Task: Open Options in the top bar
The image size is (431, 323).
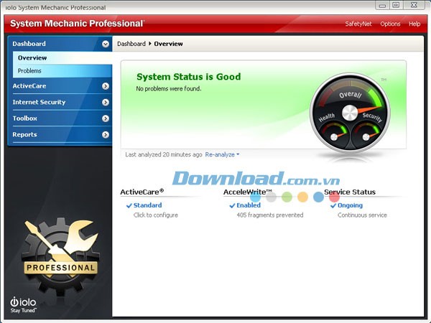Action: click(x=390, y=24)
